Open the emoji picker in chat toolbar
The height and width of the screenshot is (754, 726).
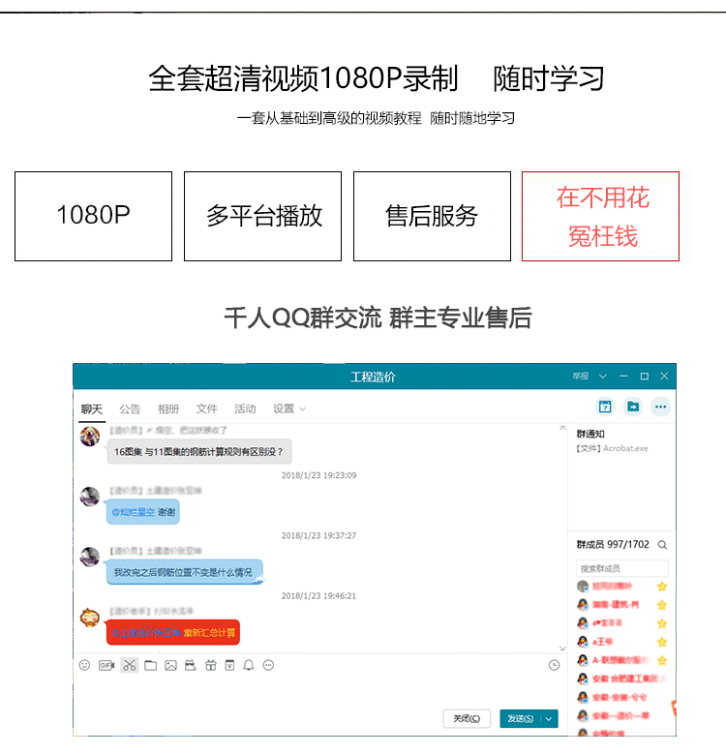84,665
